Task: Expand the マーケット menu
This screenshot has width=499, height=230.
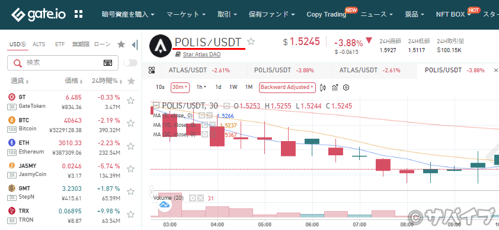Action: tap(186, 14)
